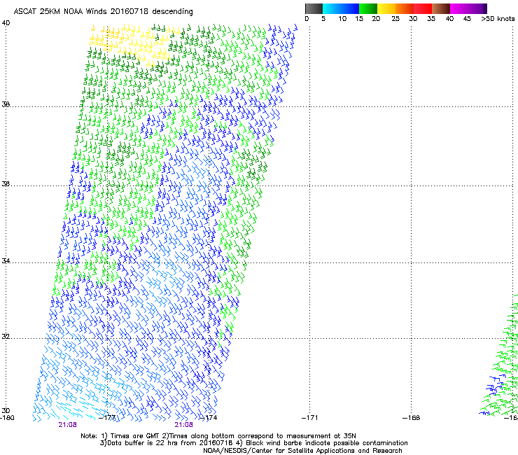Image resolution: width=518 pixels, height=455 pixels.
Task: Click the longitude '-171' axis label
Action: pyautogui.click(x=310, y=418)
